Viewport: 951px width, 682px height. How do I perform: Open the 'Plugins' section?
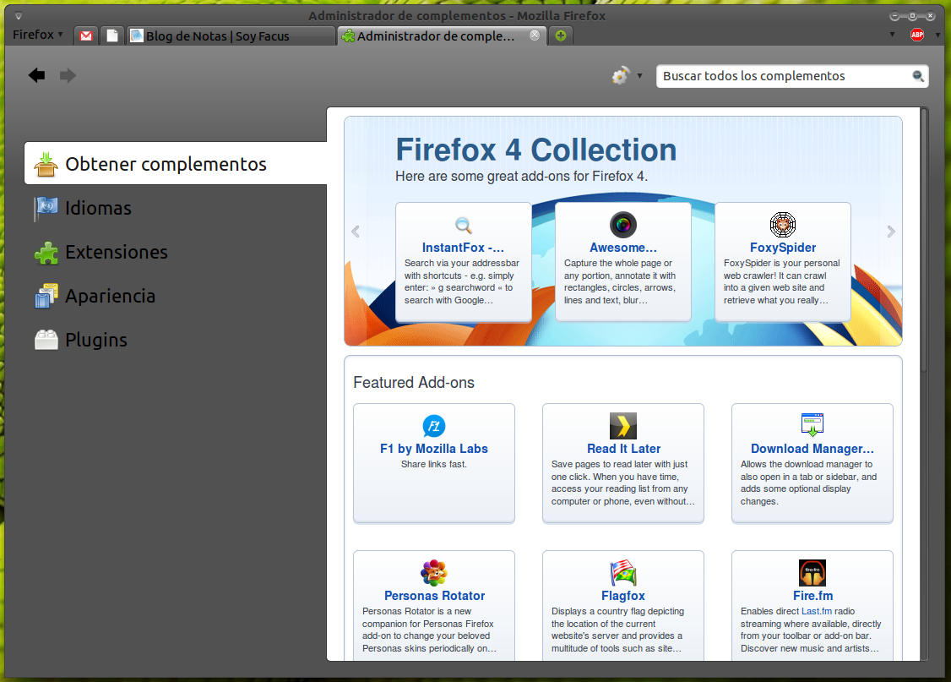[95, 340]
